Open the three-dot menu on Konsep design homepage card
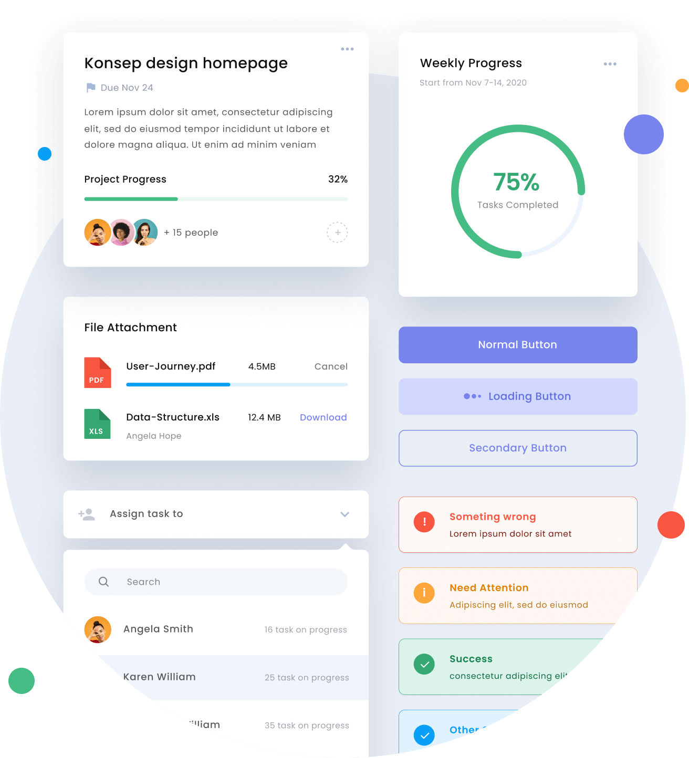The image size is (689, 758). (x=347, y=49)
